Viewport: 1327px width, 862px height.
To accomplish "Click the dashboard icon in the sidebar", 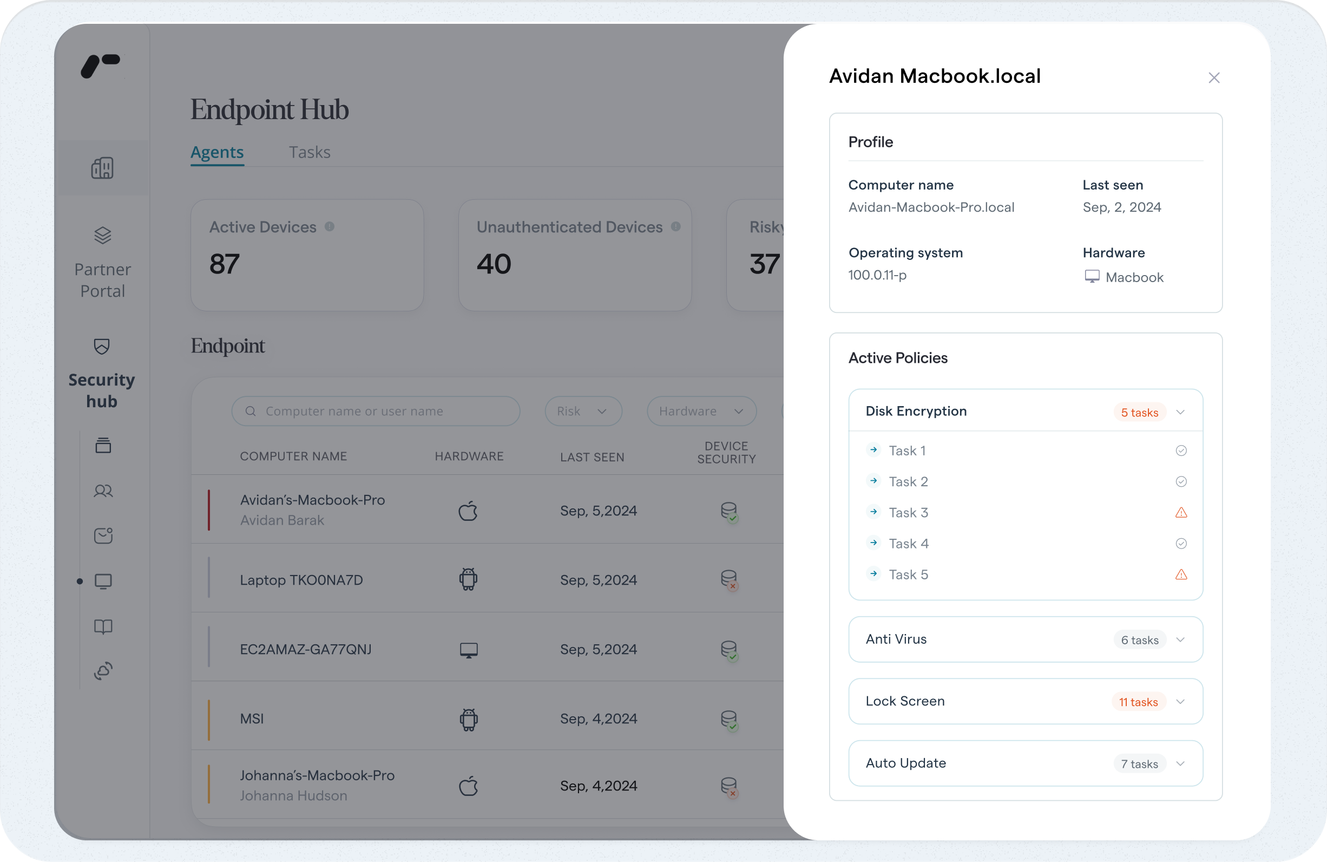I will tap(102, 168).
